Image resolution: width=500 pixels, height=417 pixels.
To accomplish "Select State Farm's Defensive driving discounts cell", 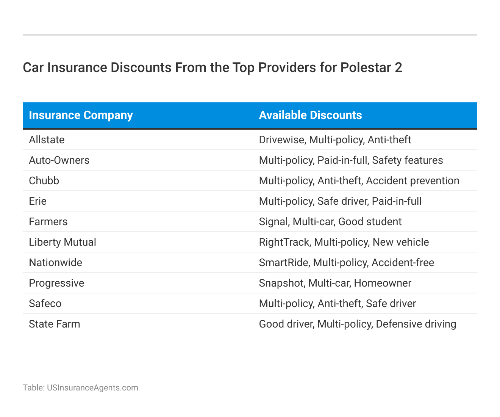I will (357, 324).
